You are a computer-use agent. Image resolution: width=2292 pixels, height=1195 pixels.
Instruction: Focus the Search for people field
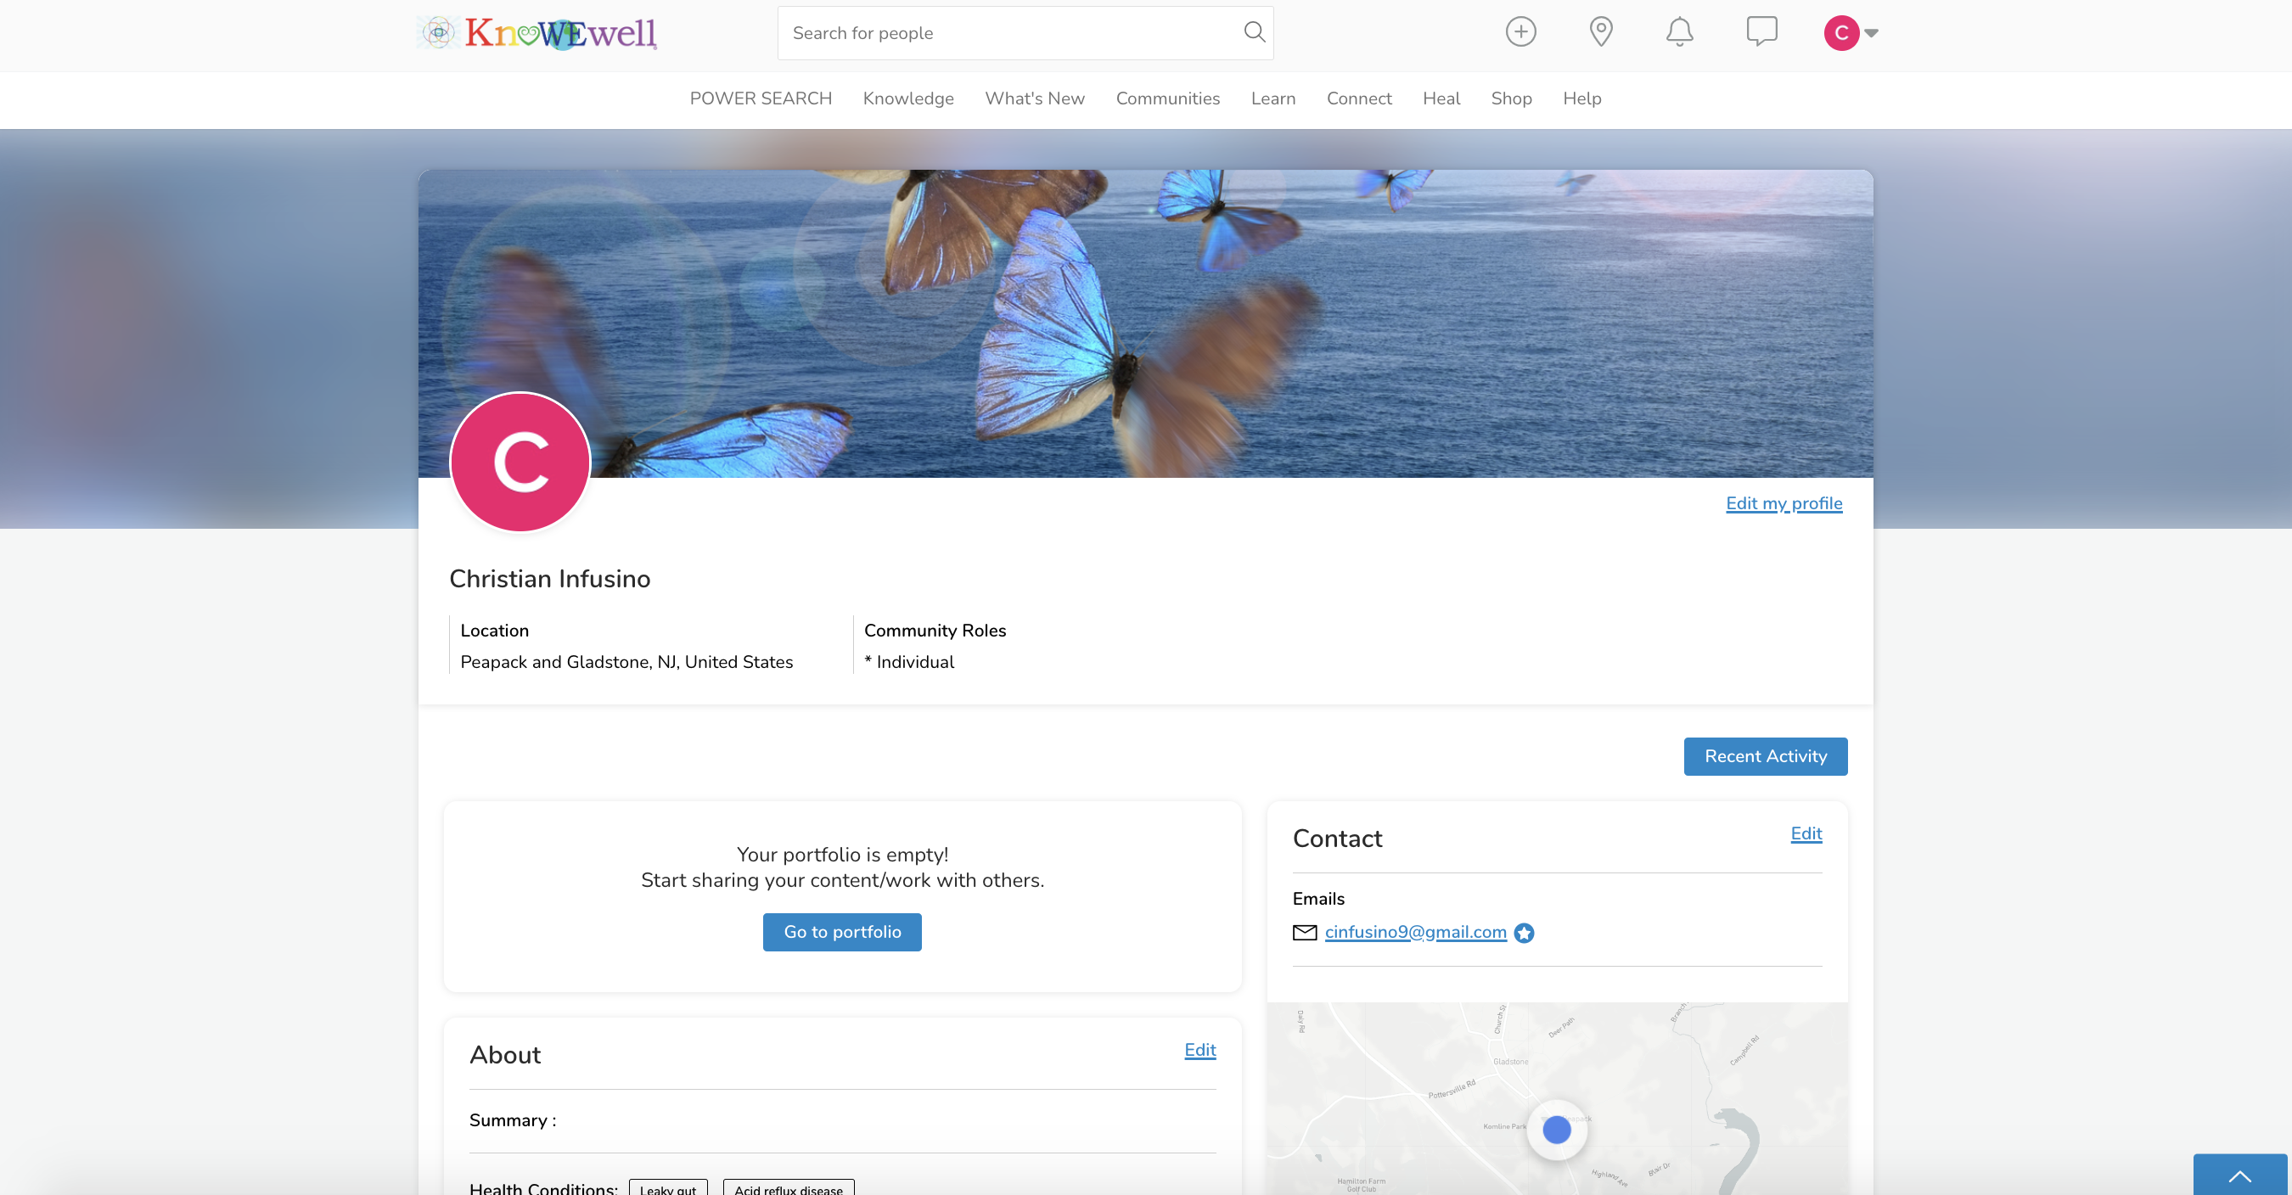(x=1025, y=33)
